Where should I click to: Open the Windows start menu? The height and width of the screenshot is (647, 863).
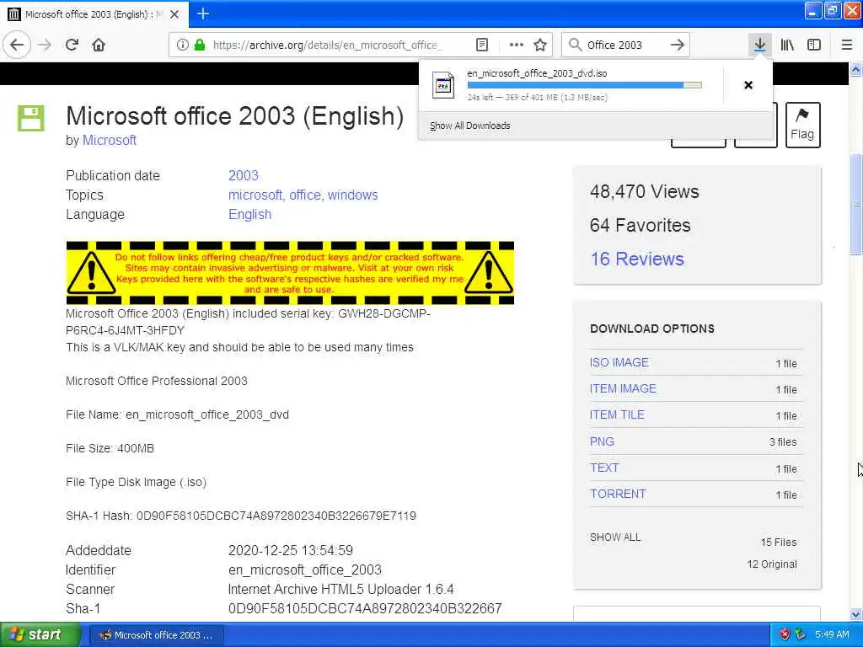40,635
